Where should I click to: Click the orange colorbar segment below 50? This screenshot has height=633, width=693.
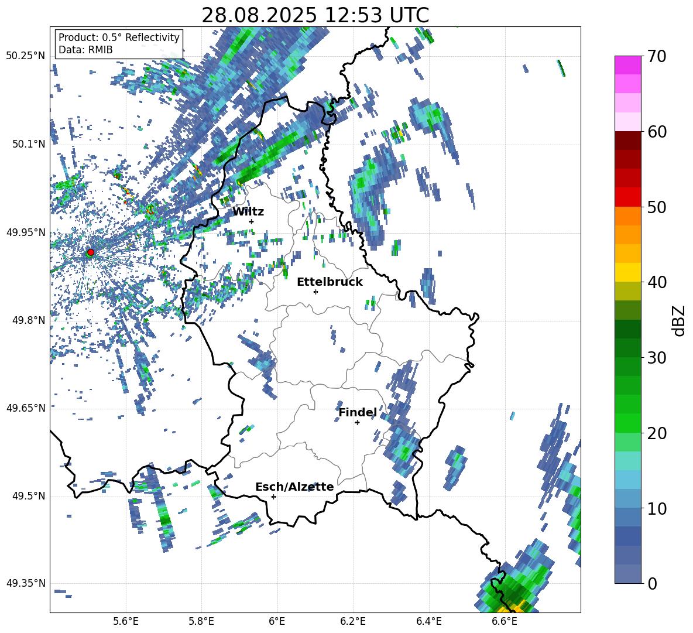(627, 215)
